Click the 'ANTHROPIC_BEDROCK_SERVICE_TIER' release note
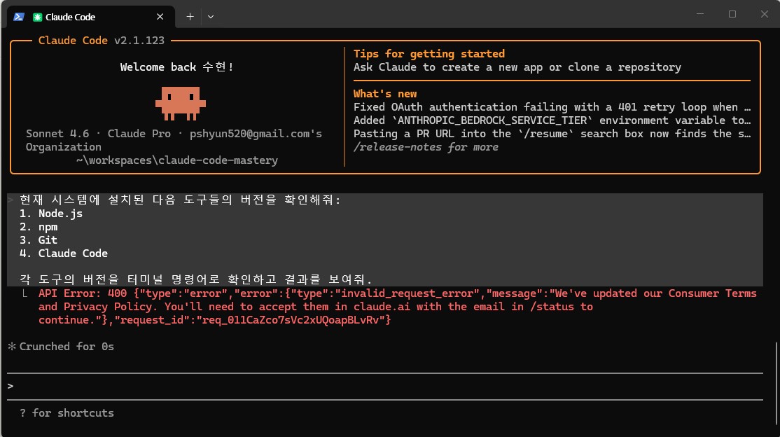Image resolution: width=780 pixels, height=437 pixels. click(x=552, y=120)
